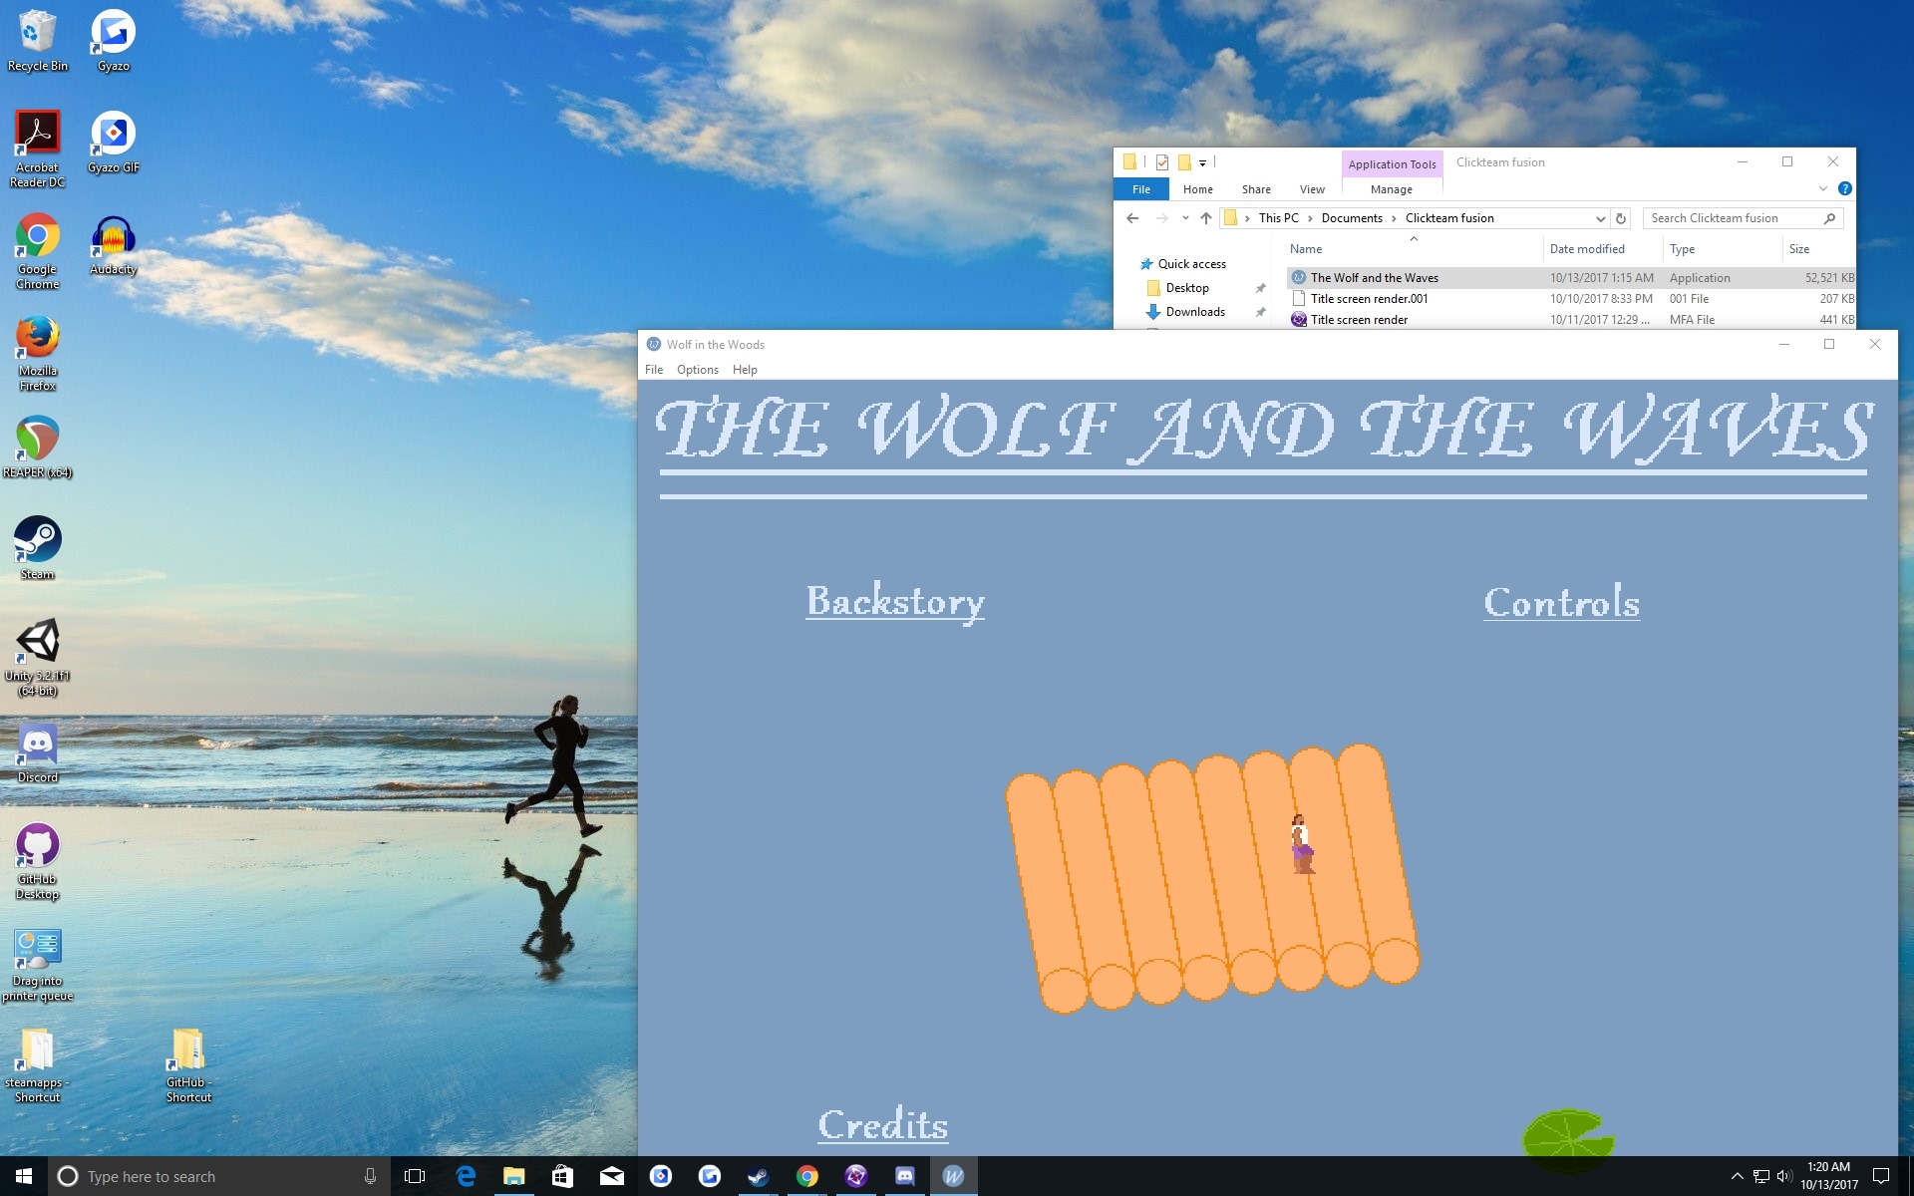Open the Help menu of the game window
The height and width of the screenshot is (1196, 1914).
[745, 370]
